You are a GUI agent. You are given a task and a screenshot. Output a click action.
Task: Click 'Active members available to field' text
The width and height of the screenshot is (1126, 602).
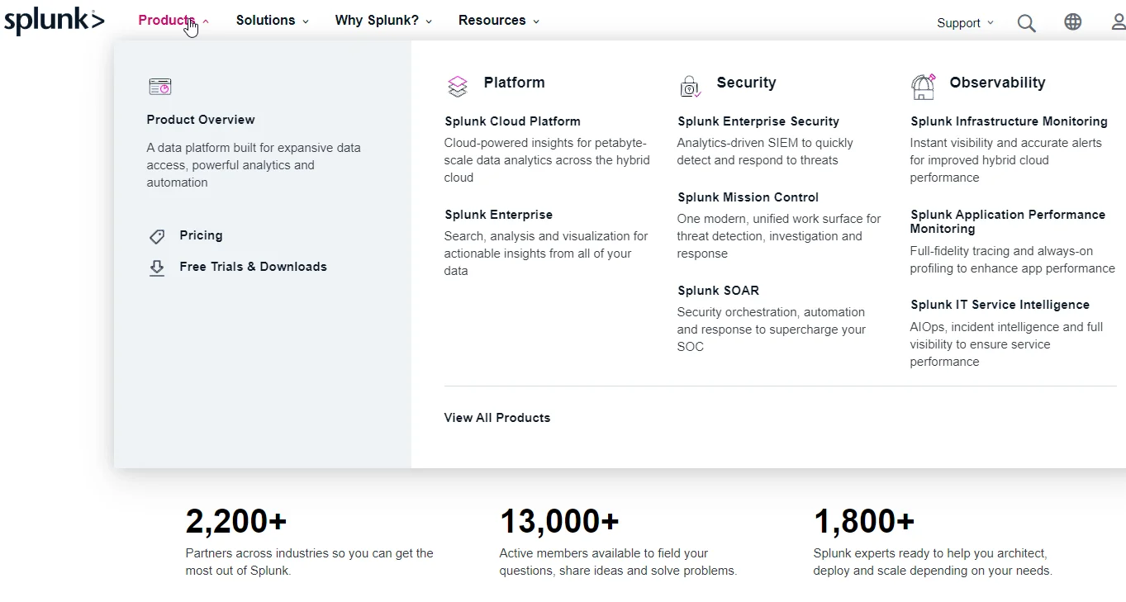tap(618, 562)
